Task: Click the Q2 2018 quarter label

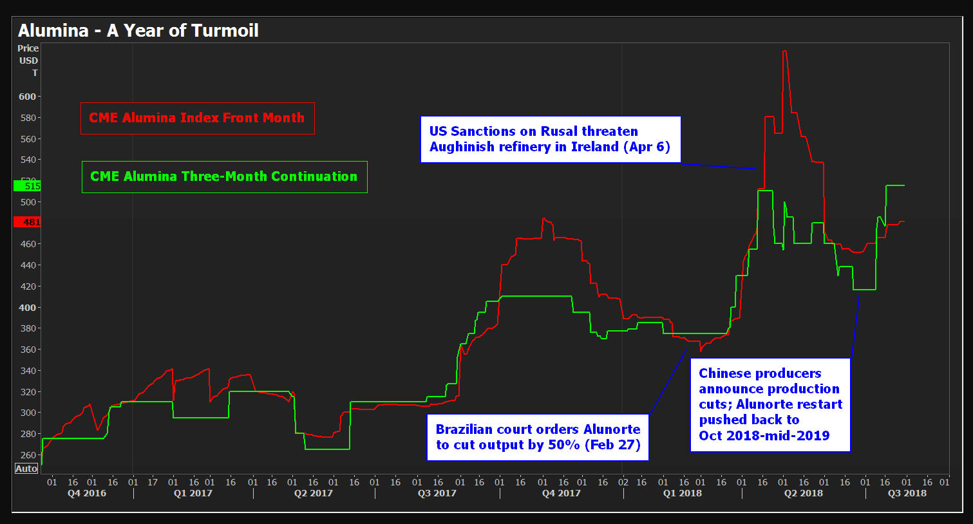Action: pyautogui.click(x=803, y=493)
